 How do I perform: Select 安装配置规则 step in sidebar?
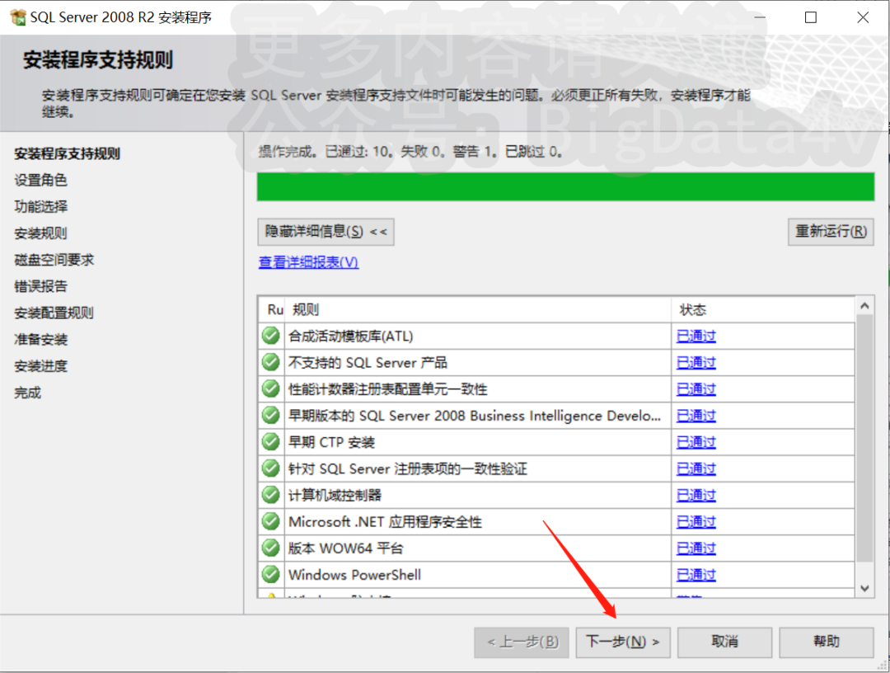click(54, 313)
